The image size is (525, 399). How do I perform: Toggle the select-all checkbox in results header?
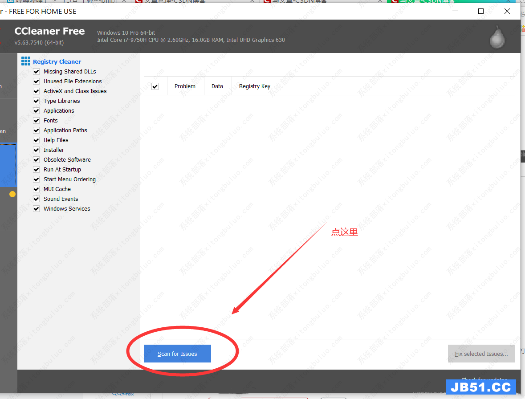click(x=155, y=86)
